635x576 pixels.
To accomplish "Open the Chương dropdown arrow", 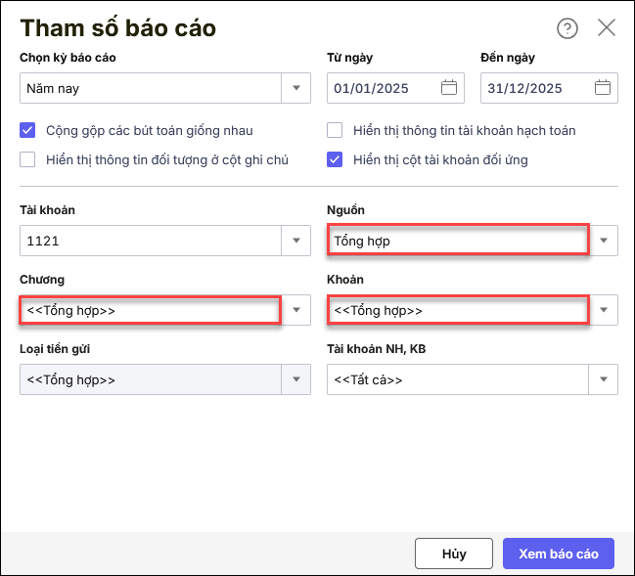I will pyautogui.click(x=296, y=311).
